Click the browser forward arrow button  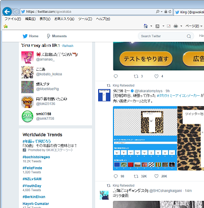(16, 12)
